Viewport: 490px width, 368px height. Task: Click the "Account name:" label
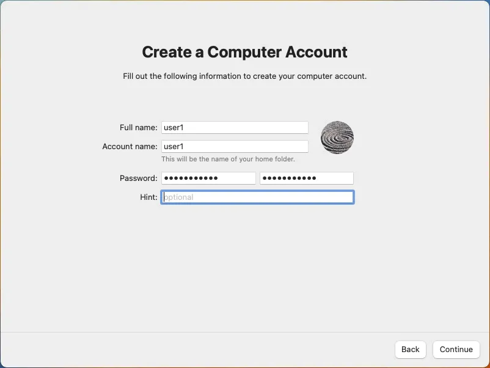[x=130, y=146]
